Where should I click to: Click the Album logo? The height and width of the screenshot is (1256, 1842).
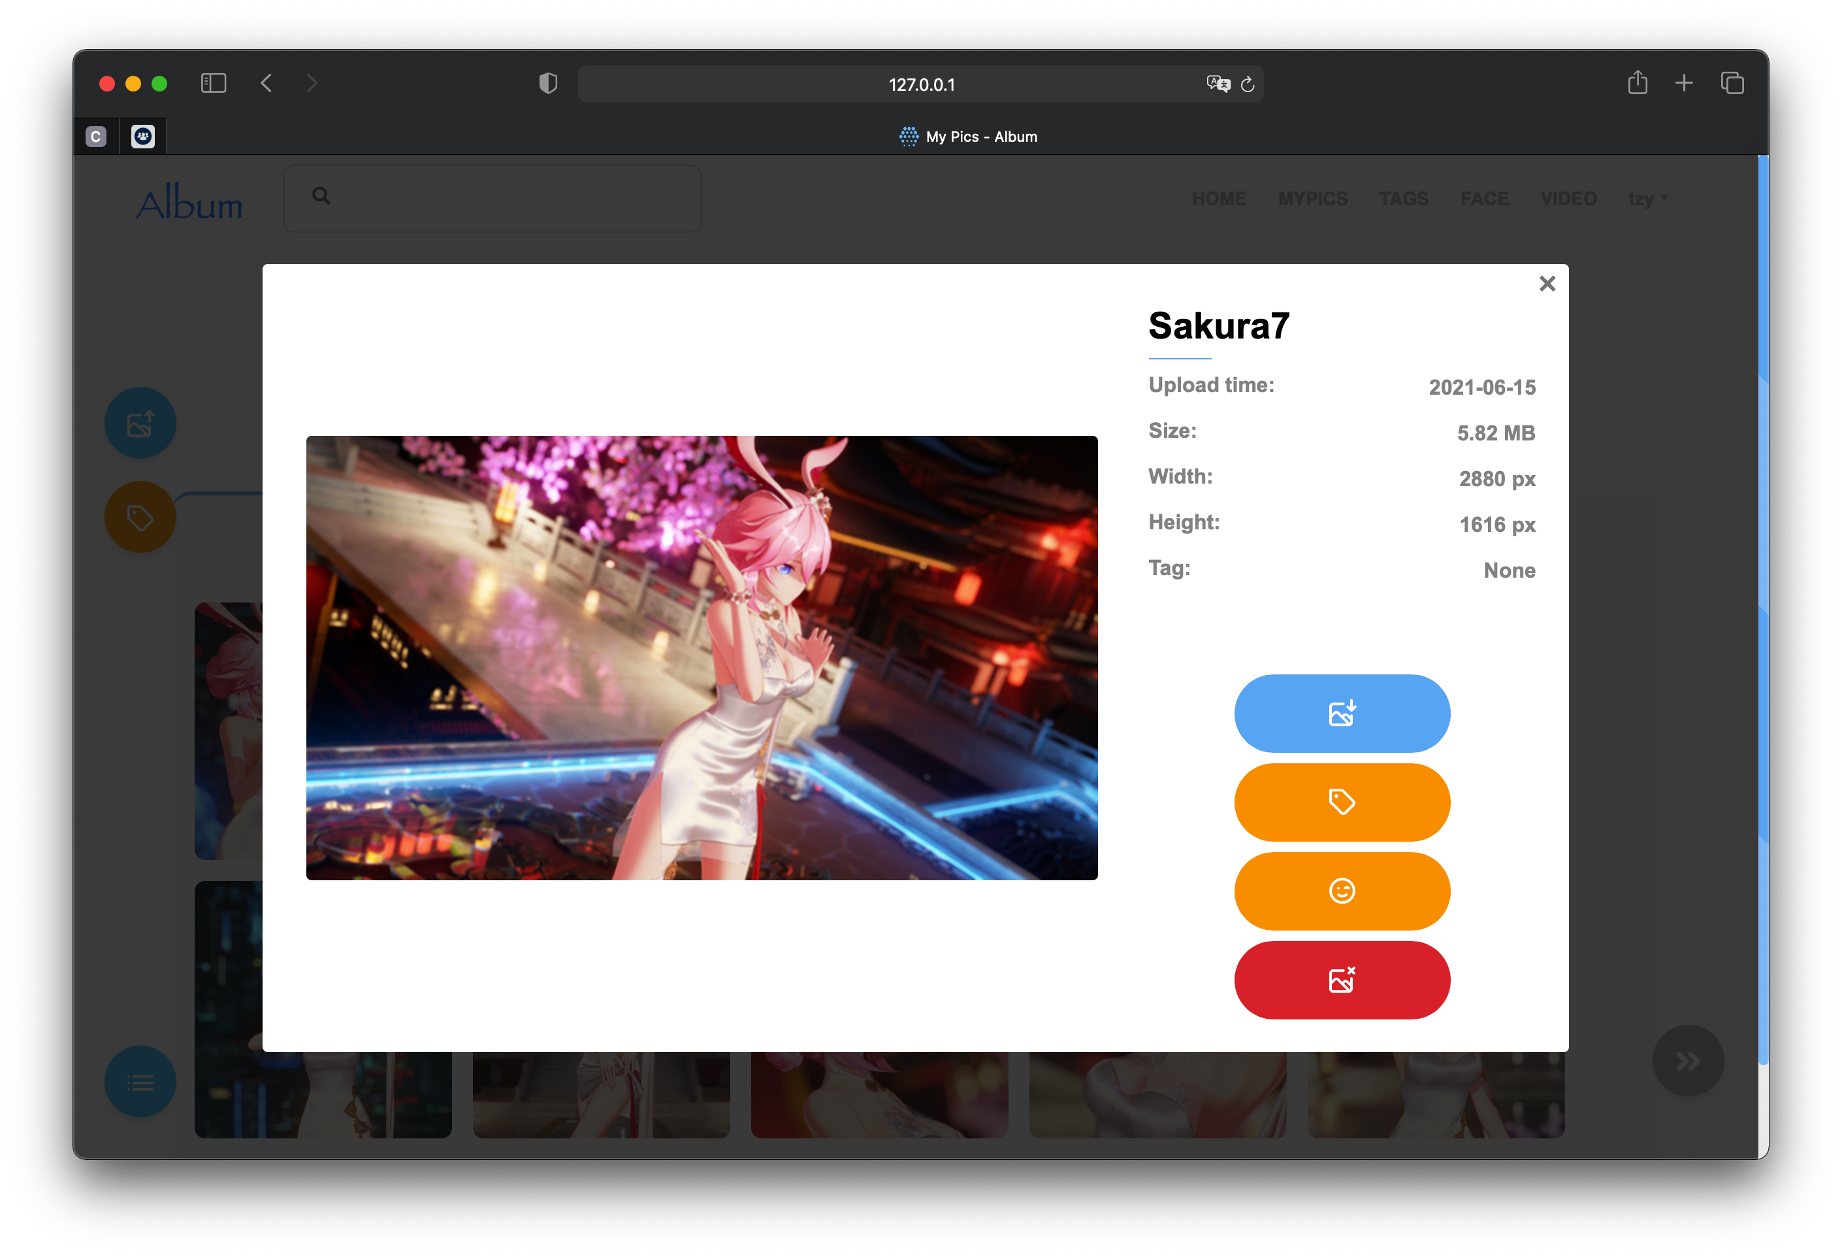(189, 202)
